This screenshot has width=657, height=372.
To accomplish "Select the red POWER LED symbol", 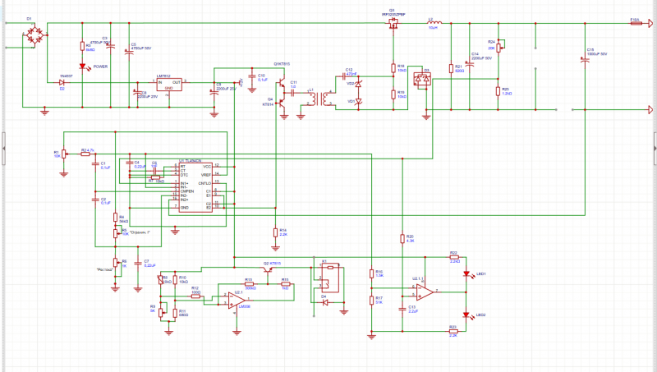I will [82, 66].
